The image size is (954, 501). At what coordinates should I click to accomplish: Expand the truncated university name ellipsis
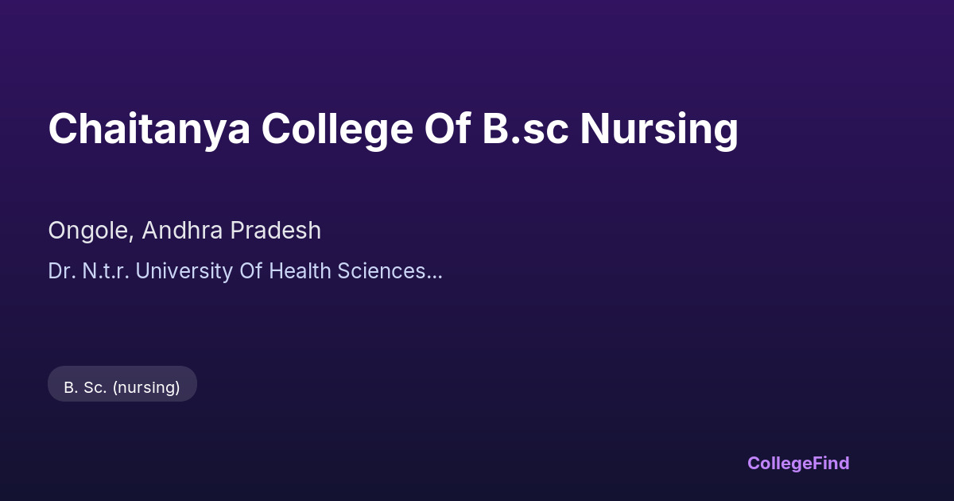(x=435, y=273)
